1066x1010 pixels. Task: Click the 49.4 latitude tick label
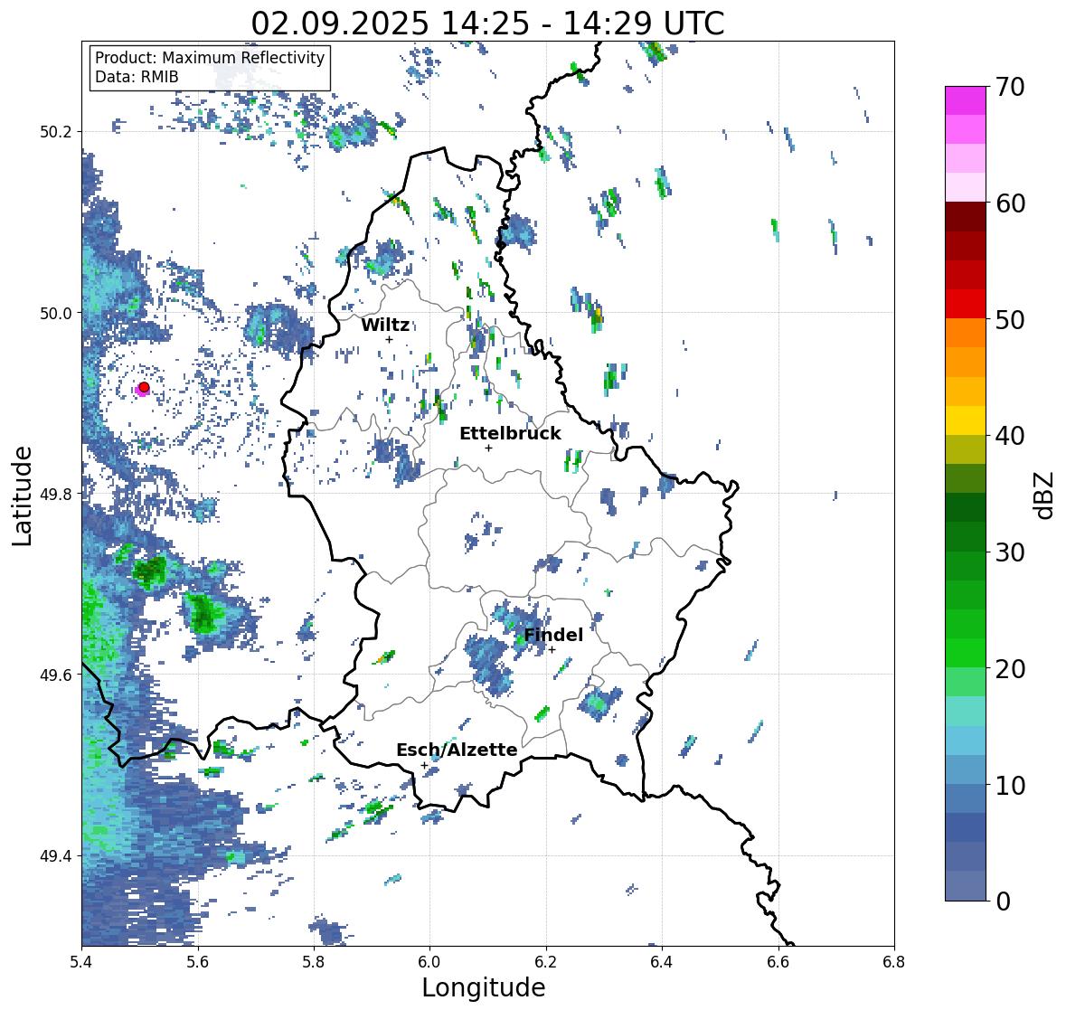(x=56, y=856)
